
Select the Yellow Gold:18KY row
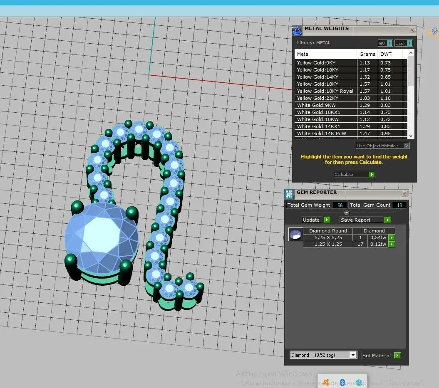click(x=351, y=84)
